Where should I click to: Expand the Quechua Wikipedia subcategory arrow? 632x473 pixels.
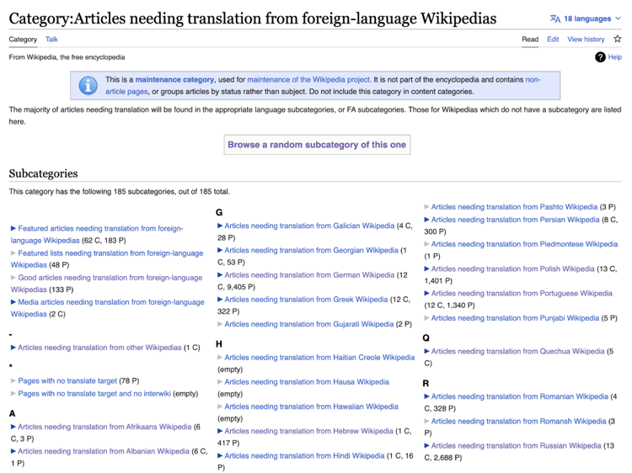426,352
